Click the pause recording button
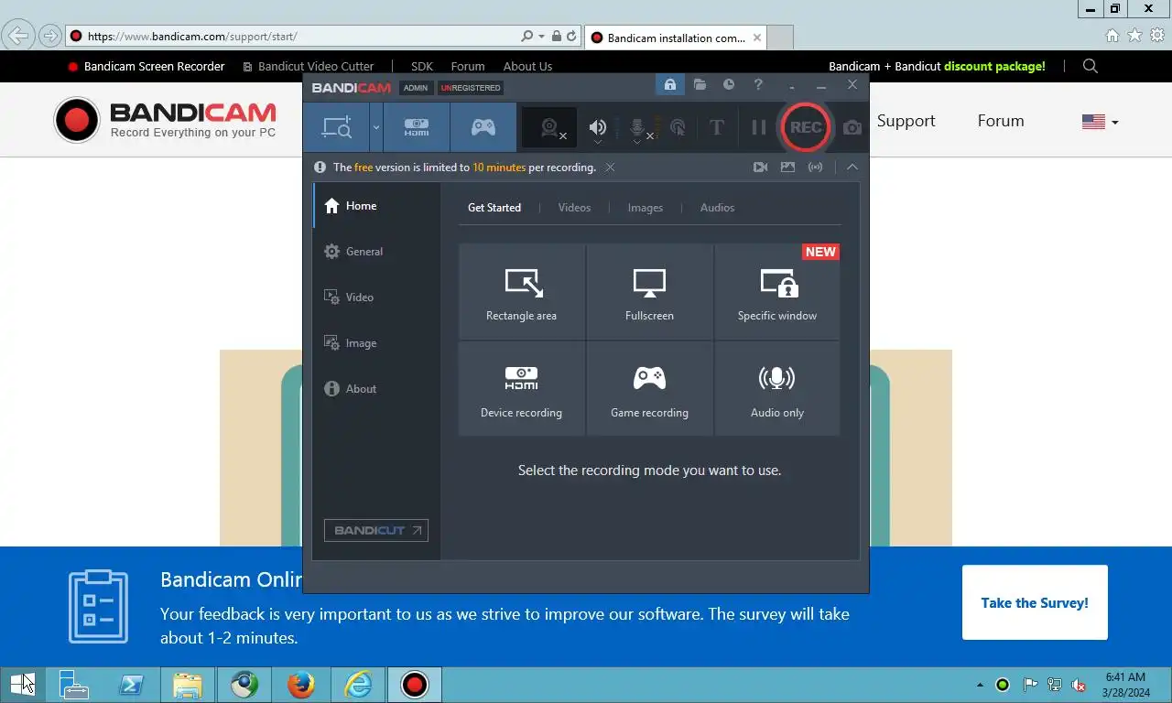 coord(758,127)
